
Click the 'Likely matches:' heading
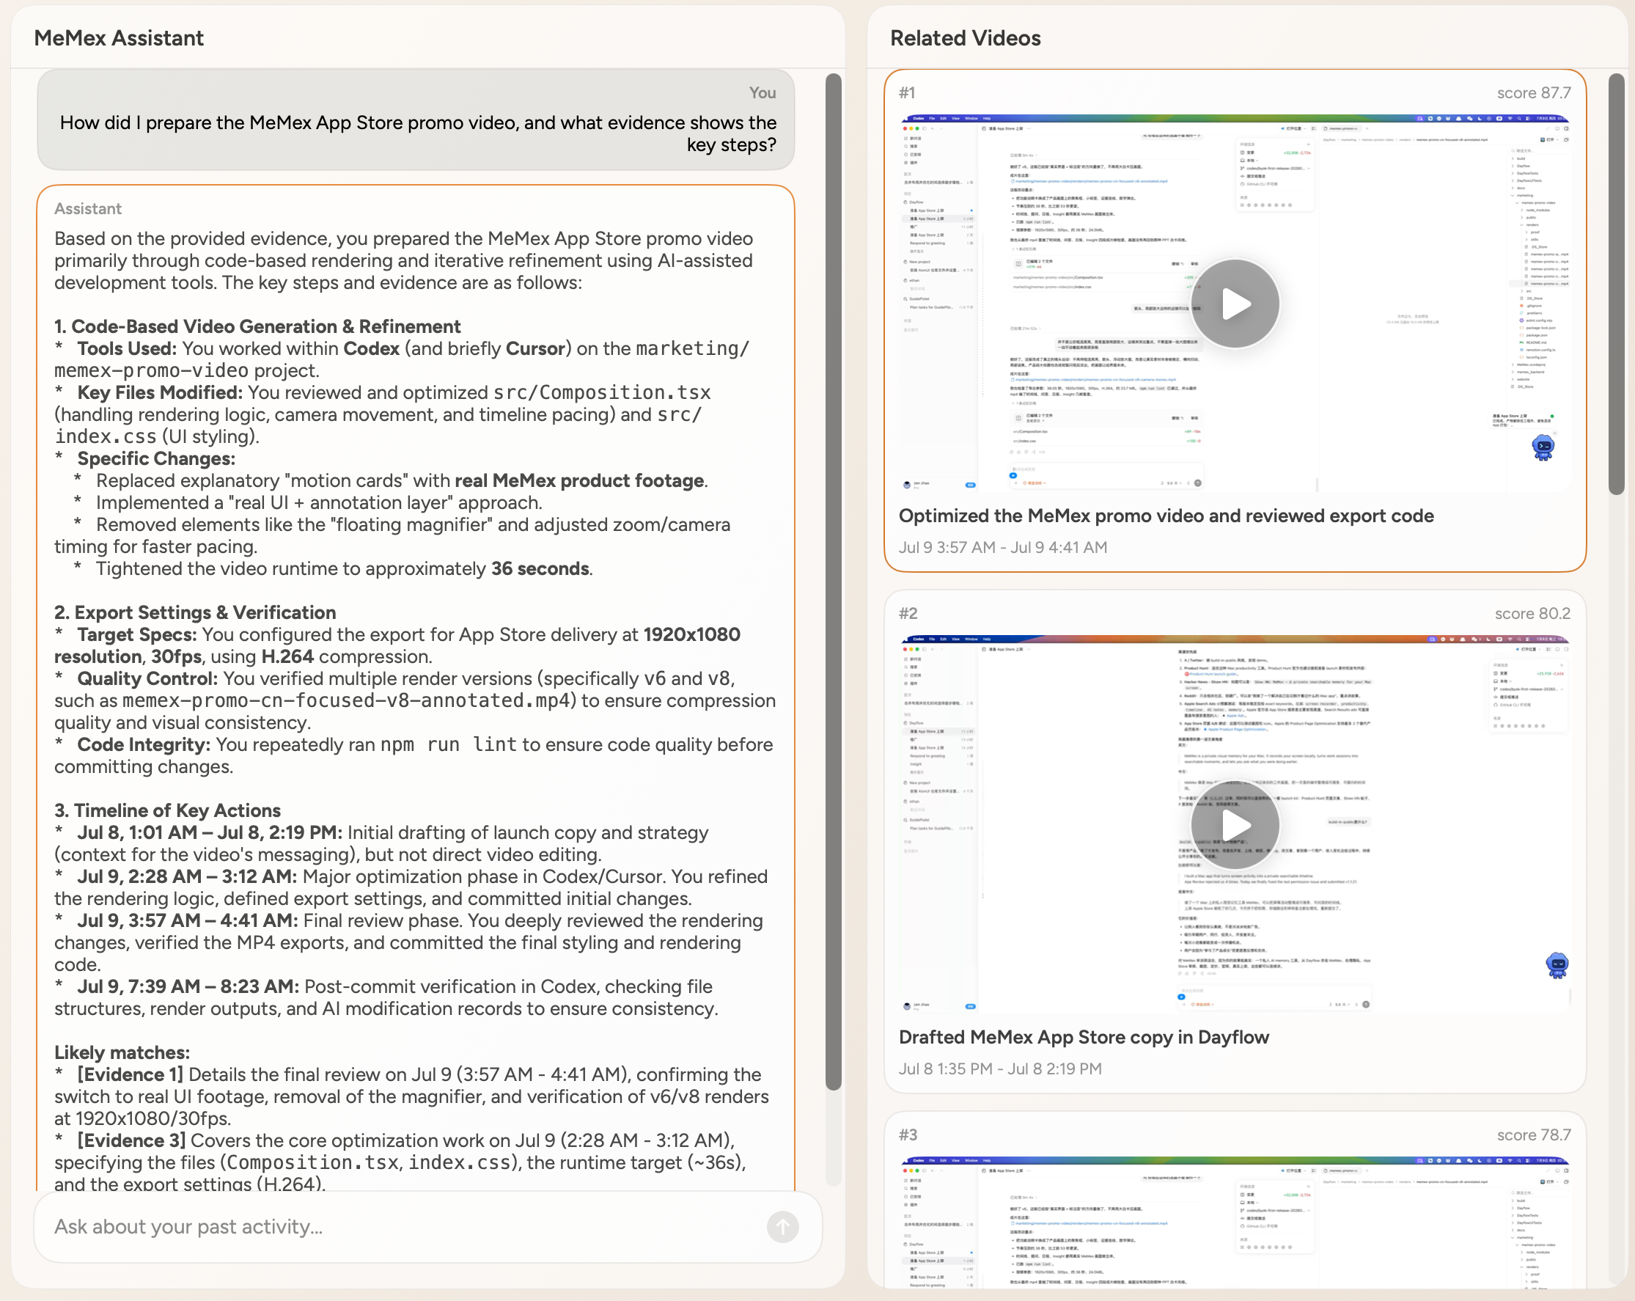click(122, 1053)
